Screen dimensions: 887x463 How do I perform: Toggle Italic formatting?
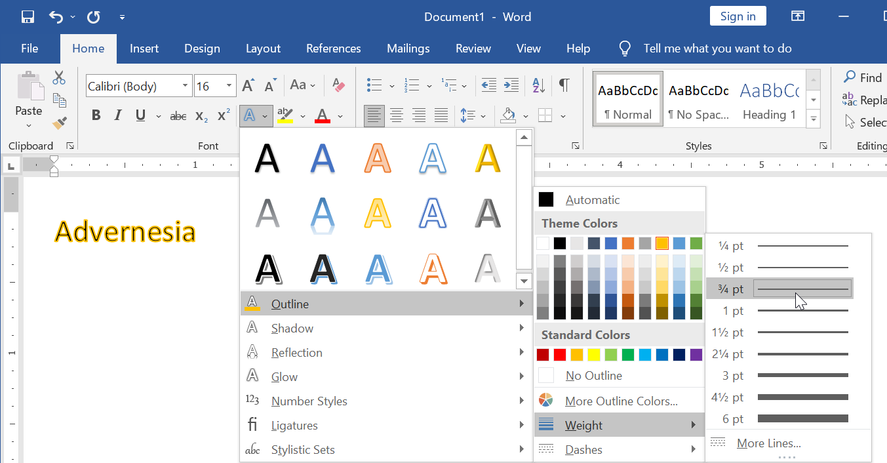point(118,116)
